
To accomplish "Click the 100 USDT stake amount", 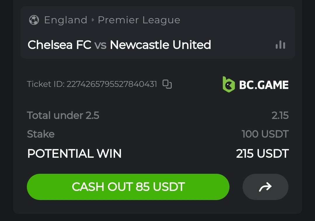I will [x=265, y=134].
